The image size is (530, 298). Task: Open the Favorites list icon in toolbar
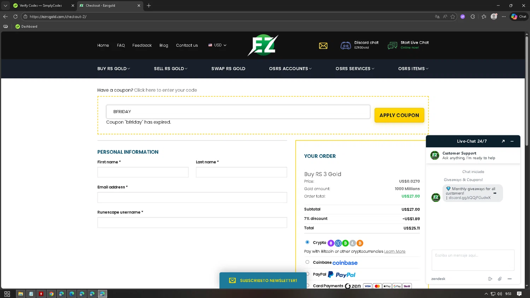click(x=484, y=17)
